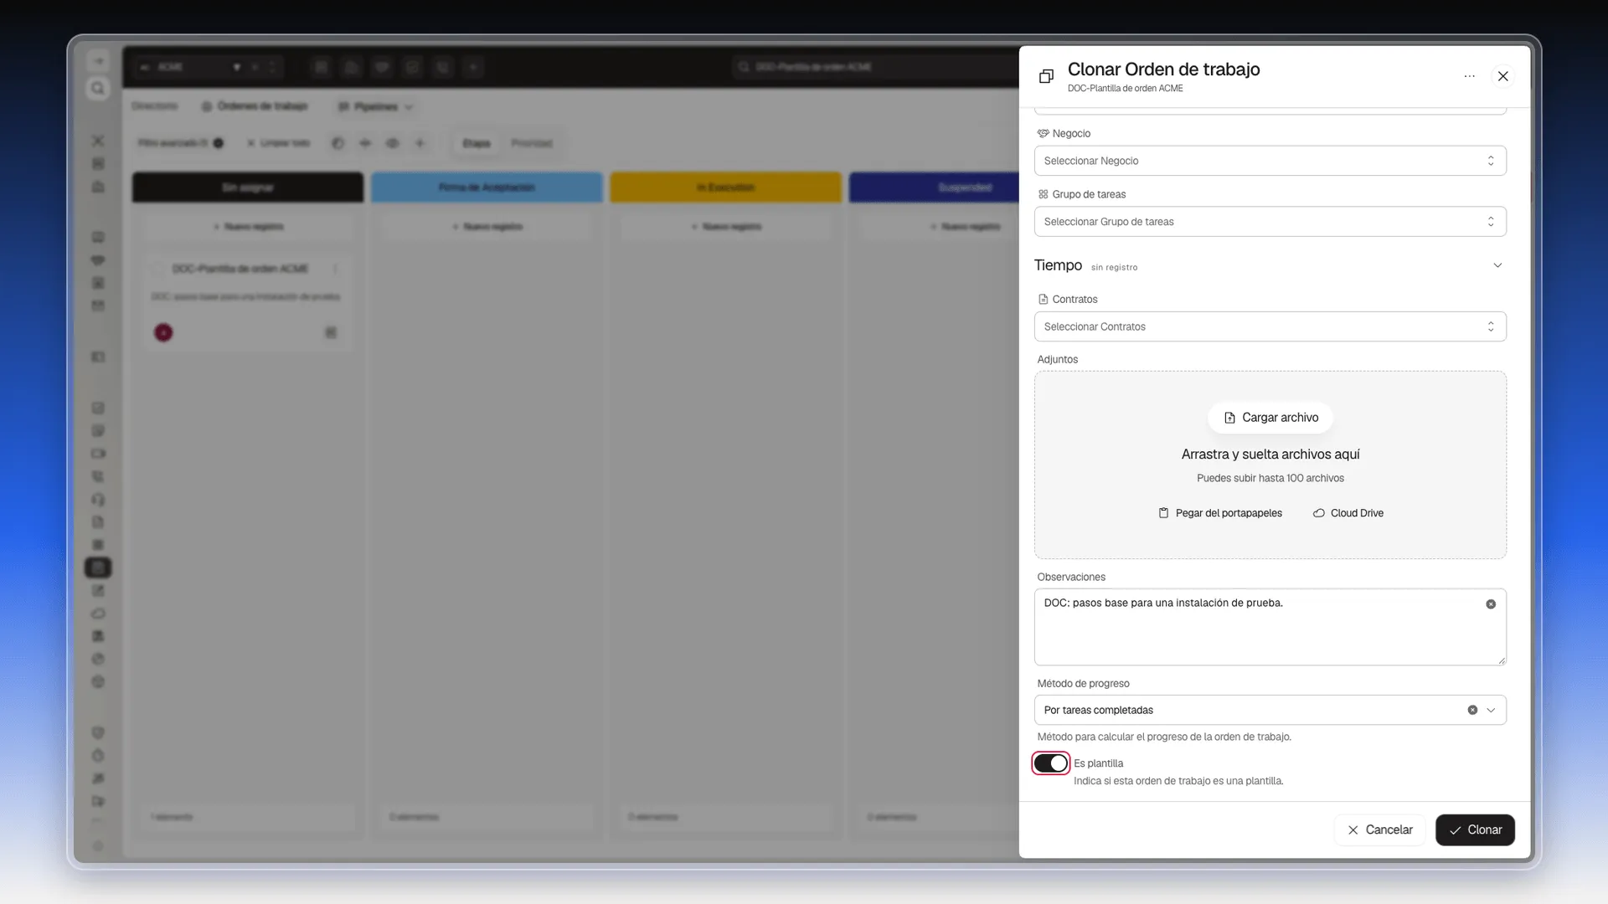This screenshot has height=904, width=1608.
Task: Click the Adjuntos drag-and-drop area text
Action: click(x=1270, y=455)
